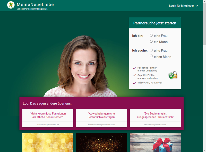The image size is (206, 152).
Task: Open the Login für Mitglieder dropdown
Action: pos(183,6)
